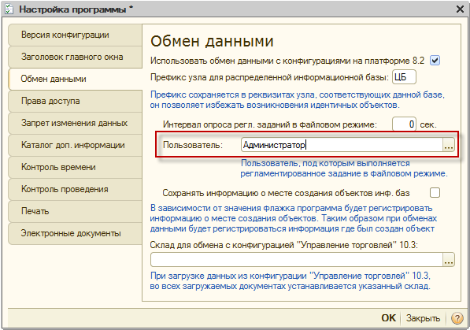Click the help question mark icon
The height and width of the screenshot is (330, 470).
[457, 318]
